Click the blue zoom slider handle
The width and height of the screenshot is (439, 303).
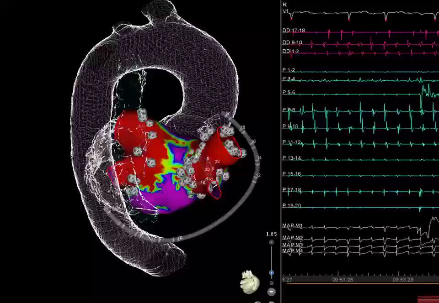pos(271,273)
